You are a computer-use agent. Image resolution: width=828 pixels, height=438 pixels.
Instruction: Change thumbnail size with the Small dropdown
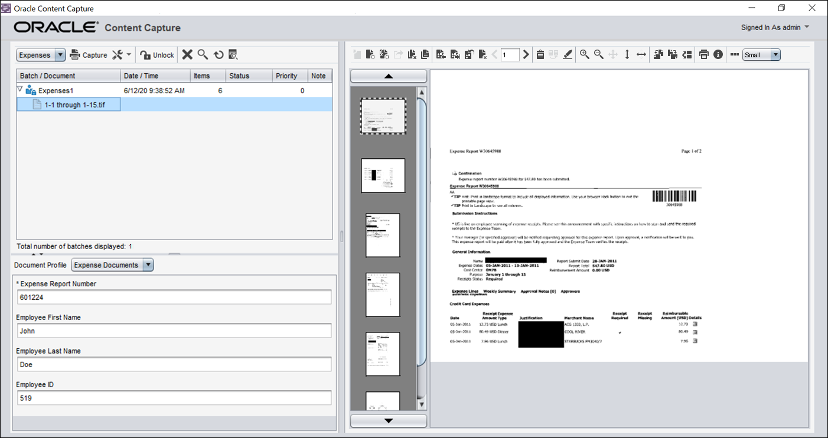(x=775, y=54)
